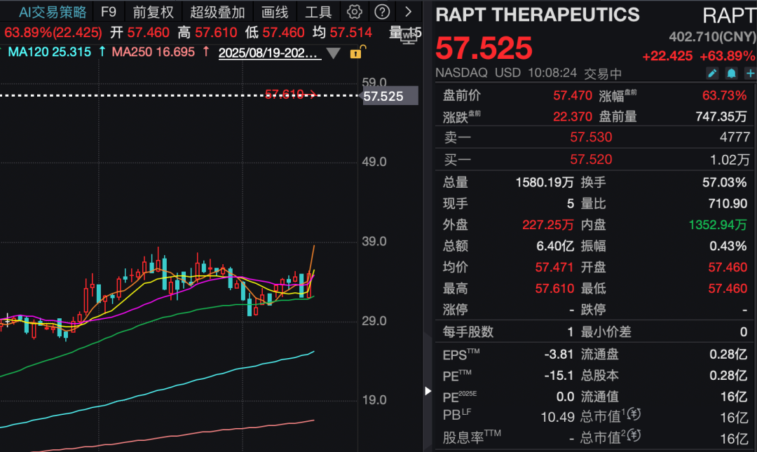Open the 超级叠加 overlay menu
The image size is (757, 452).
pyautogui.click(x=217, y=12)
